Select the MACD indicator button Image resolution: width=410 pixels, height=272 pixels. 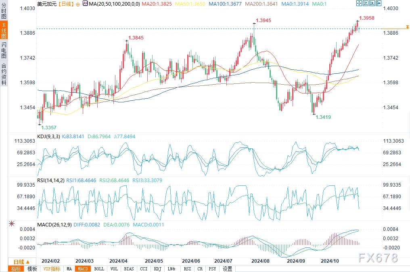[83, 269]
